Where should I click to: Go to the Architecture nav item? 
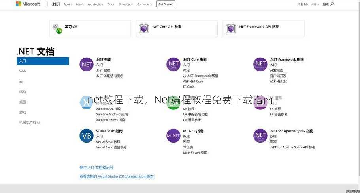point(95,4)
